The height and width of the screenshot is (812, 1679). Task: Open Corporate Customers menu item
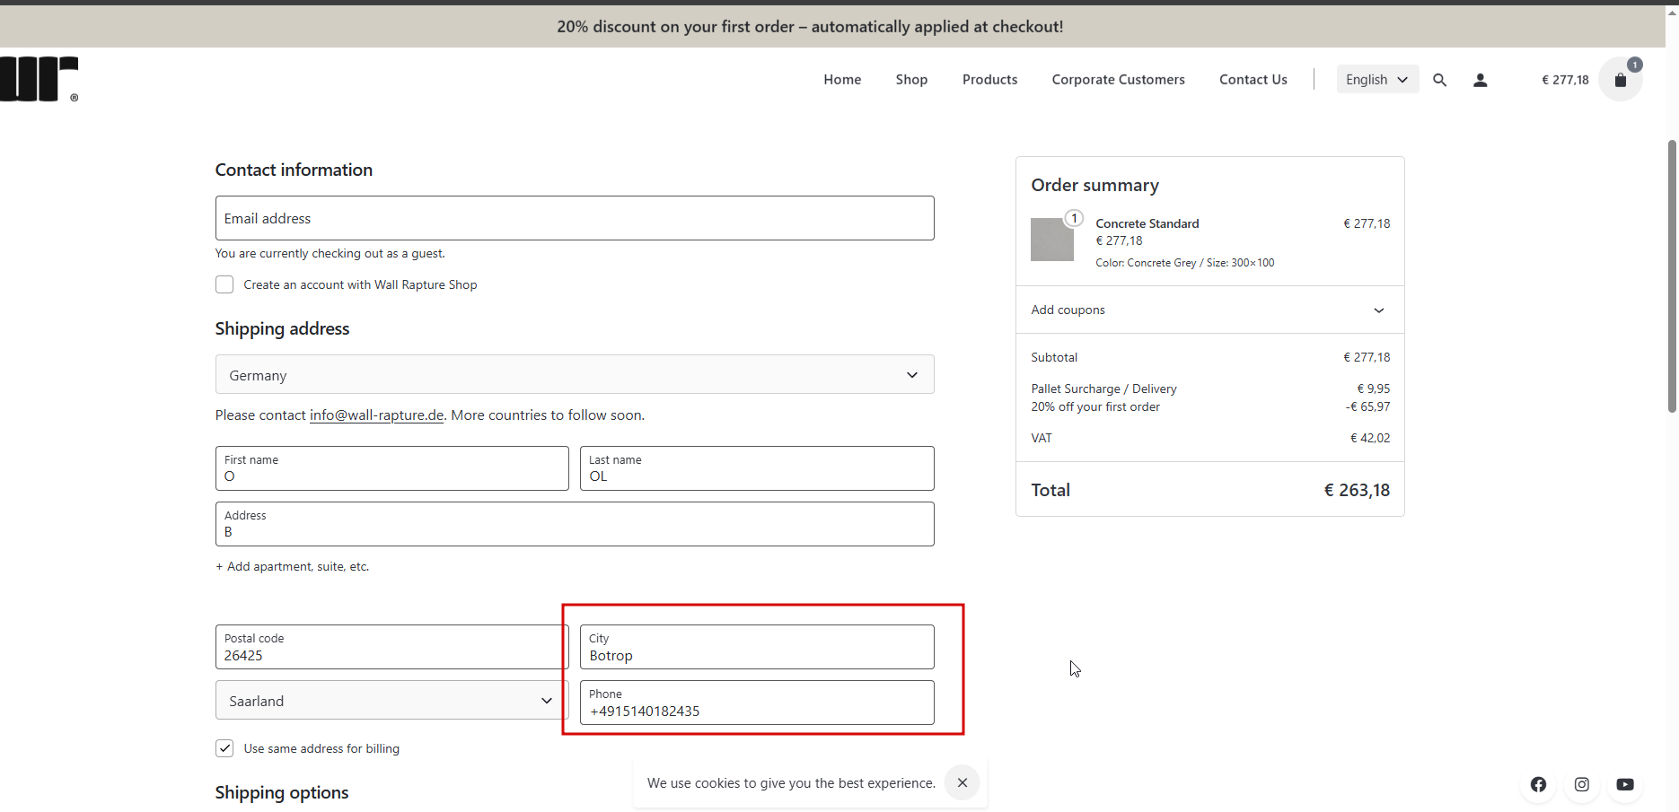(x=1118, y=80)
